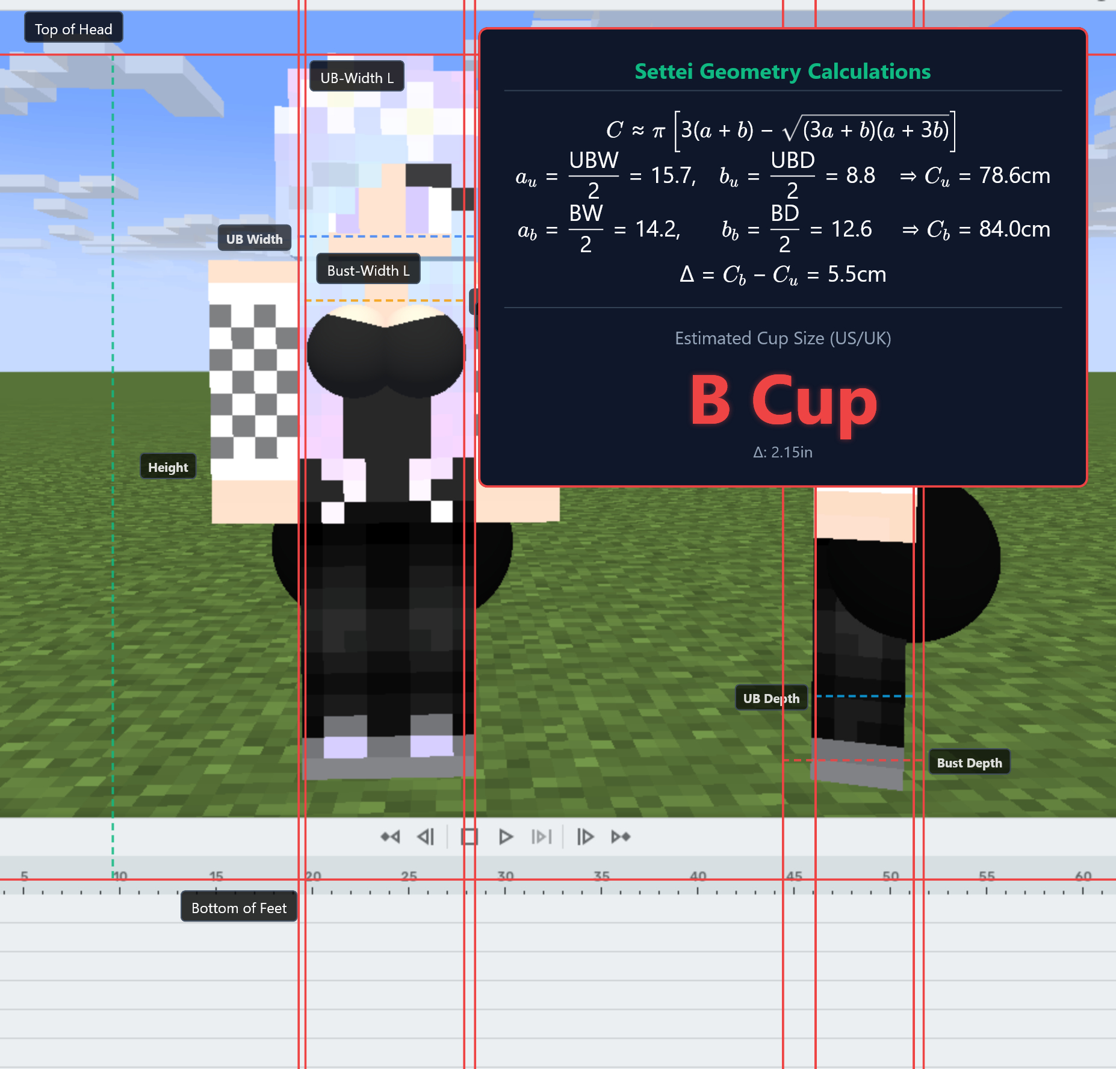Select the Bottom of Feet label
This screenshot has width=1116, height=1069.
[x=239, y=908]
